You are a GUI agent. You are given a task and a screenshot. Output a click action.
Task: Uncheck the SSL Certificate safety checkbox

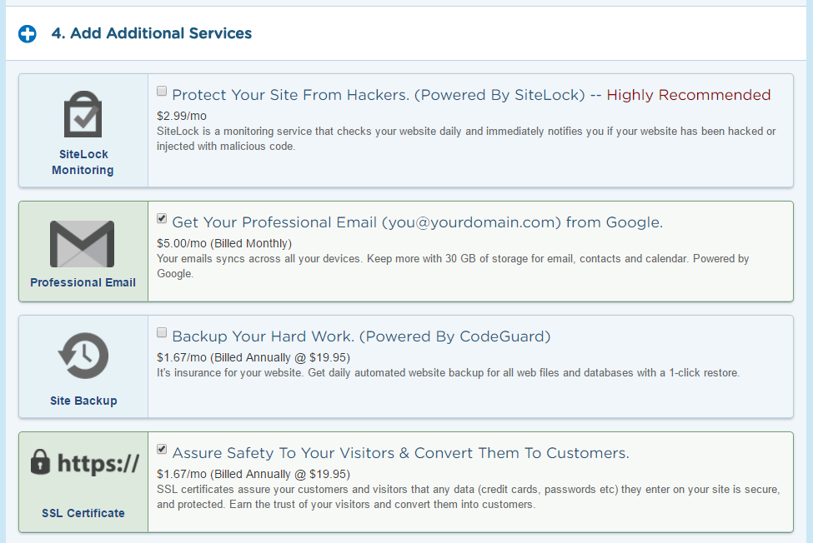click(x=162, y=449)
